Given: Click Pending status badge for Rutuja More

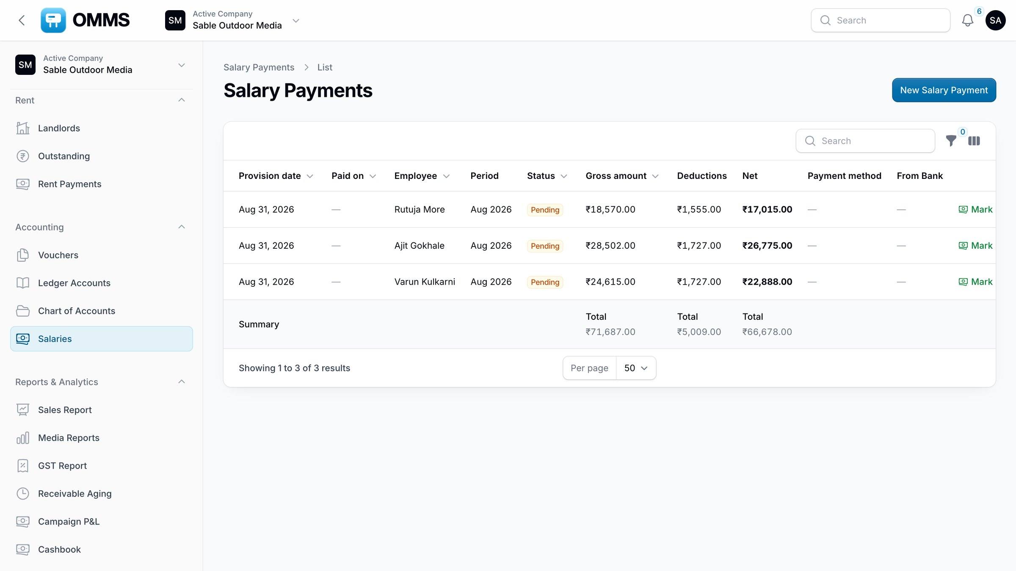Looking at the screenshot, I should [x=545, y=210].
